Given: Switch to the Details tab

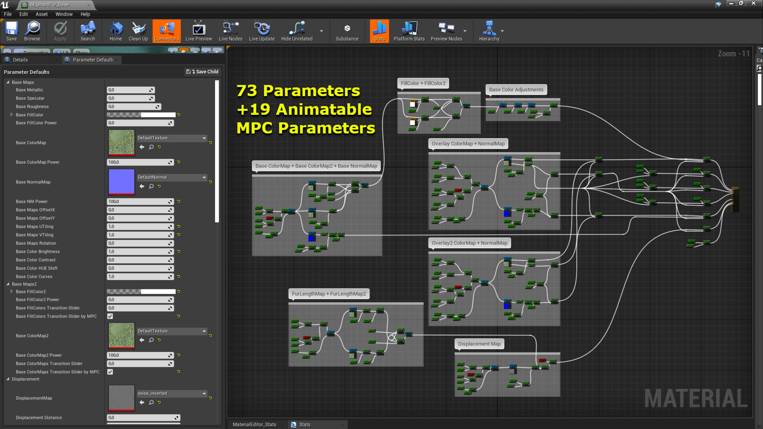Looking at the screenshot, I should [x=20, y=60].
